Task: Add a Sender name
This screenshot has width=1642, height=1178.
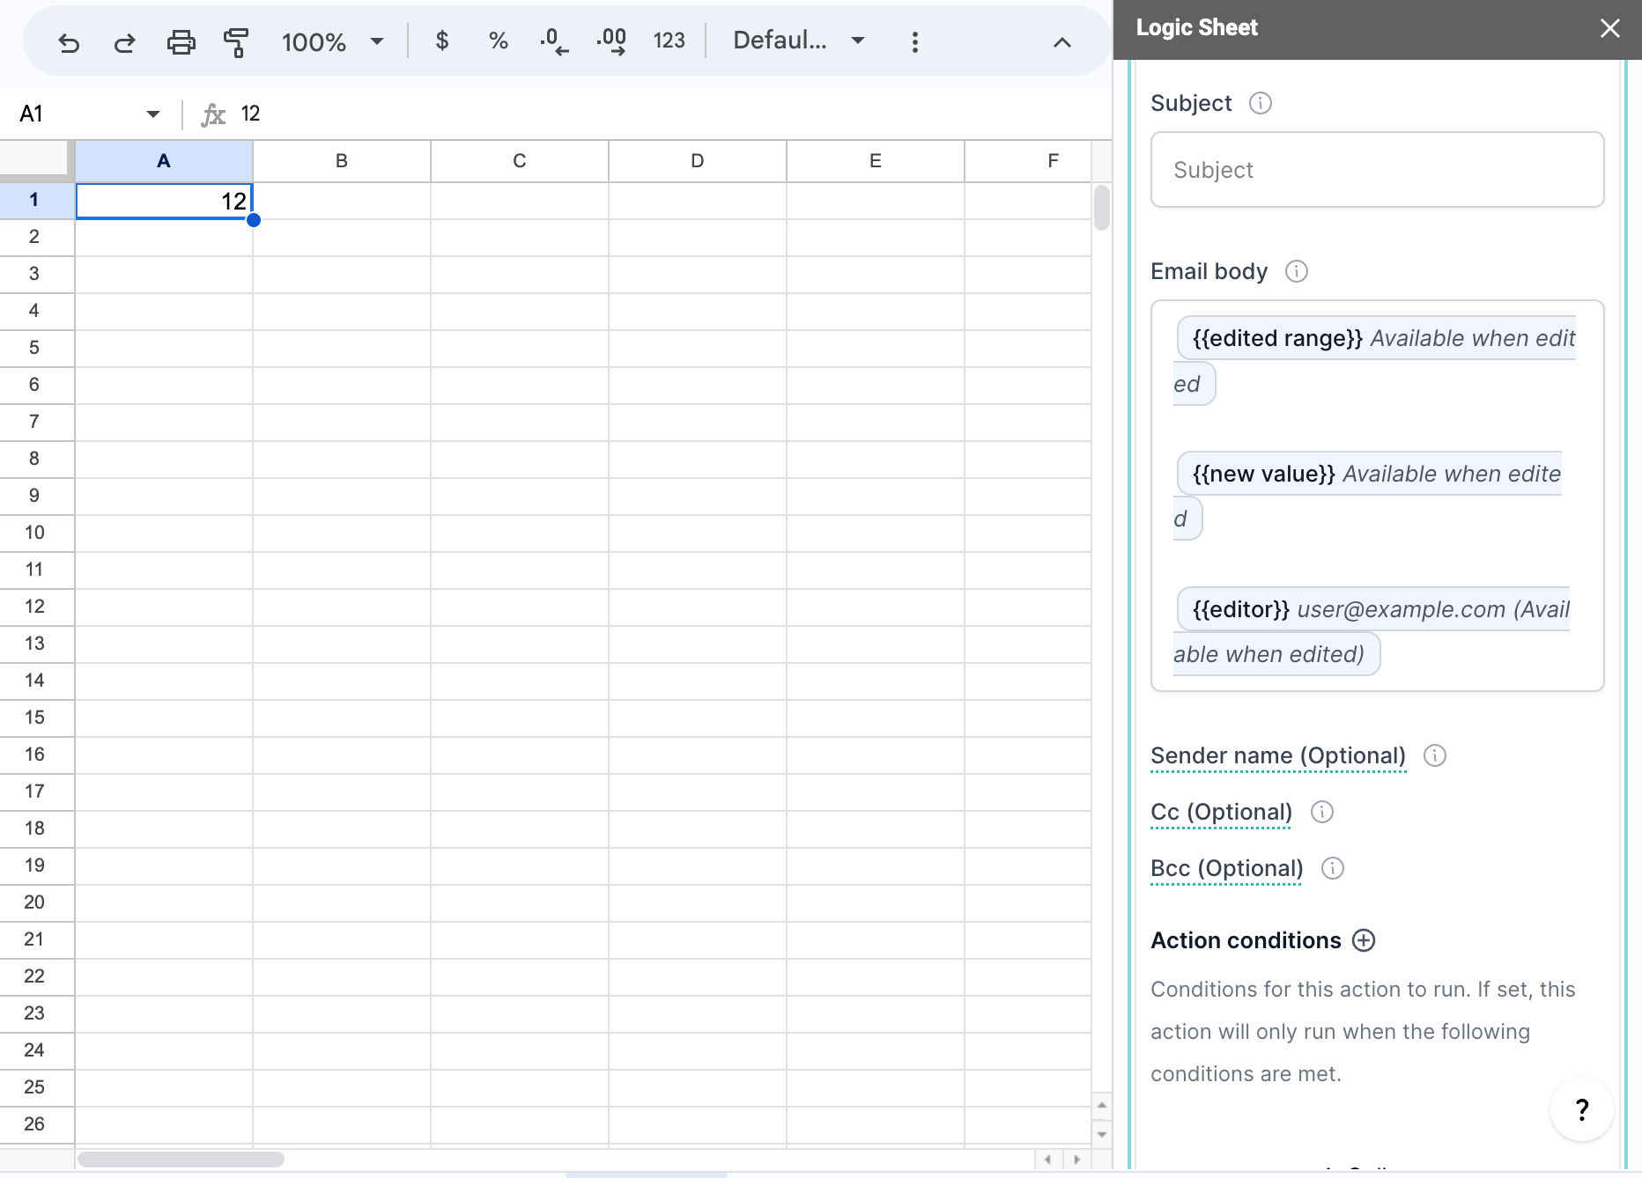Action: tap(1277, 755)
